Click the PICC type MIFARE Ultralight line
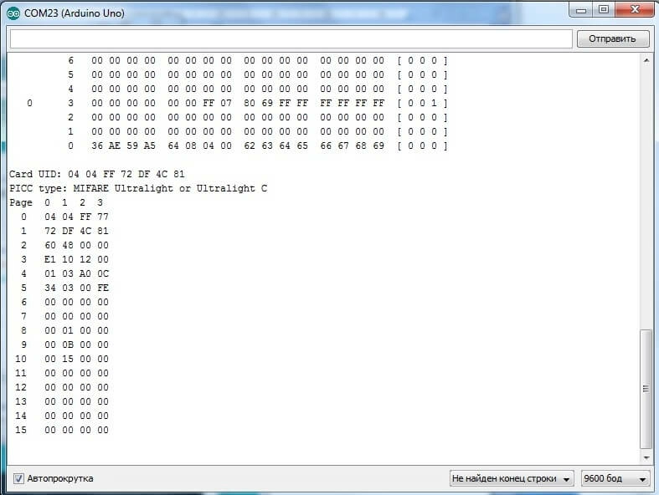This screenshot has height=495, width=659. click(x=138, y=188)
